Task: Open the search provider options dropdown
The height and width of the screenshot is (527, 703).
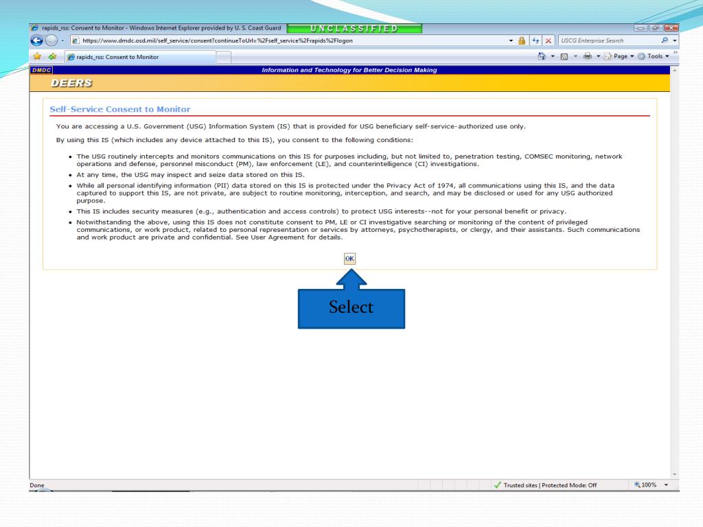Action: (x=675, y=40)
